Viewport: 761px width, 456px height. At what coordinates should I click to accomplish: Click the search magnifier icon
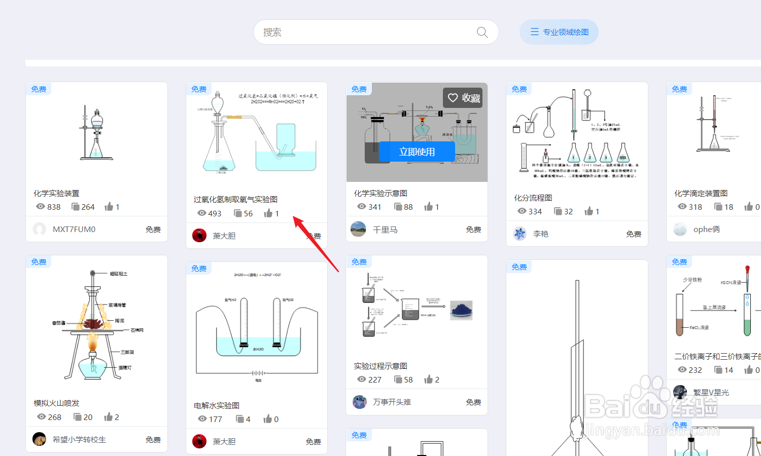click(482, 31)
